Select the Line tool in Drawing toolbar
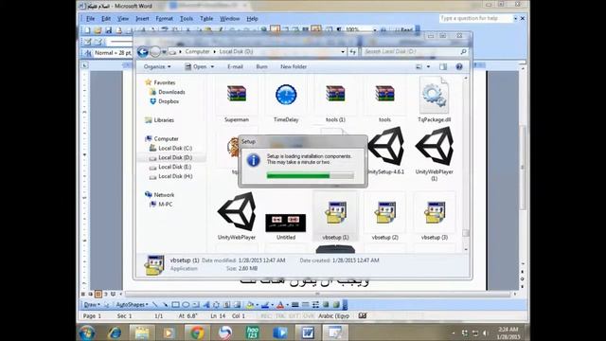Viewport: 606px width, 341px height. coord(155,305)
